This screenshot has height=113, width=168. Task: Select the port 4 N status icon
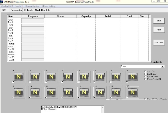click(68, 77)
